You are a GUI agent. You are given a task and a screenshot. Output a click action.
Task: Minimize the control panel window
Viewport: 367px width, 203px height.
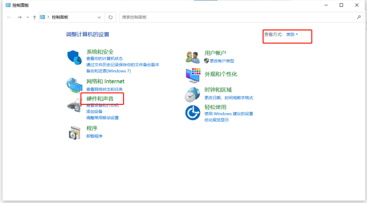pyautogui.click(x=326, y=5)
